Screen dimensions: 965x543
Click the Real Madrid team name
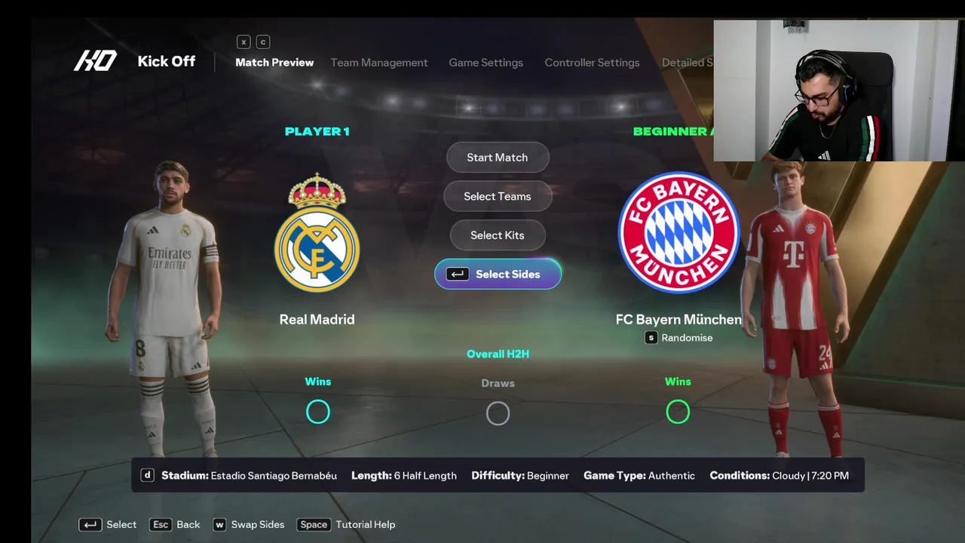tap(317, 320)
